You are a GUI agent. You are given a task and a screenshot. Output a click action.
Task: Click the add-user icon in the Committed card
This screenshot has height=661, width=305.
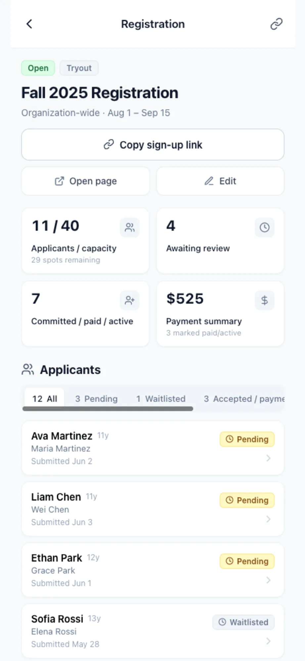pos(130,300)
